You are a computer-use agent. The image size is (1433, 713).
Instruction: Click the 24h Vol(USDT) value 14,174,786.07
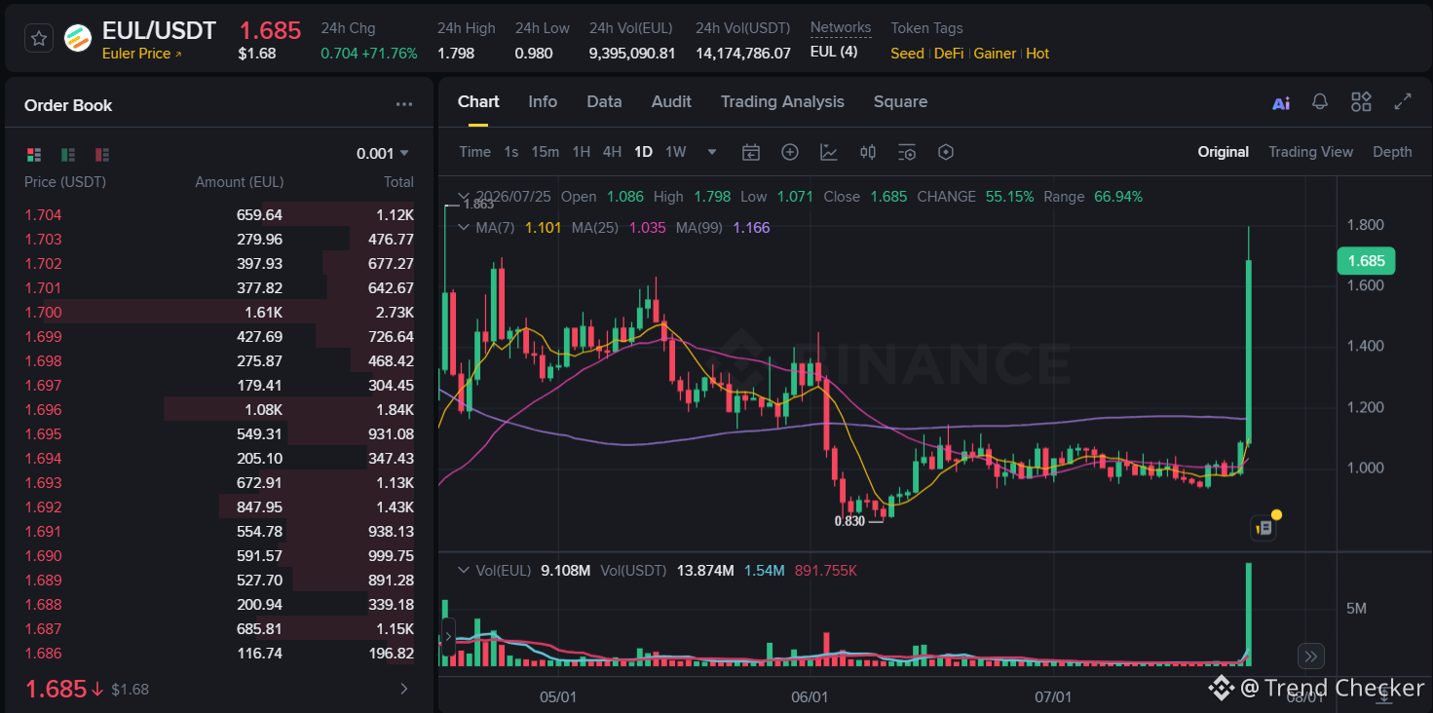(x=743, y=54)
